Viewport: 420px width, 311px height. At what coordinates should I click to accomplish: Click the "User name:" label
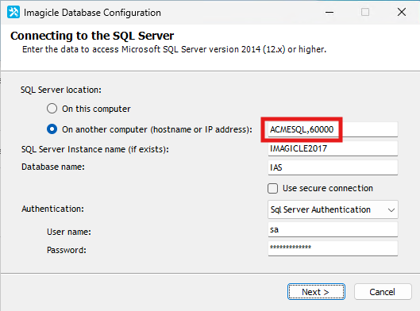[x=69, y=232]
